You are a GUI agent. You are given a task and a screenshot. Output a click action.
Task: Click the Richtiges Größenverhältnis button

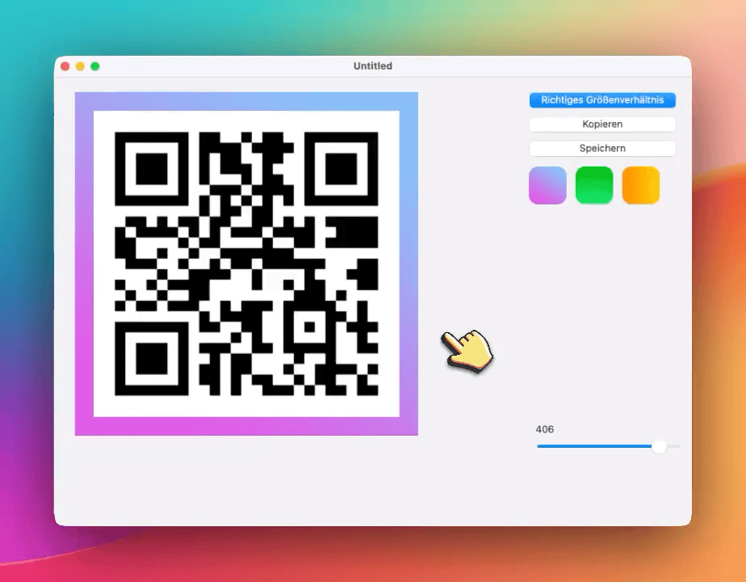602,100
